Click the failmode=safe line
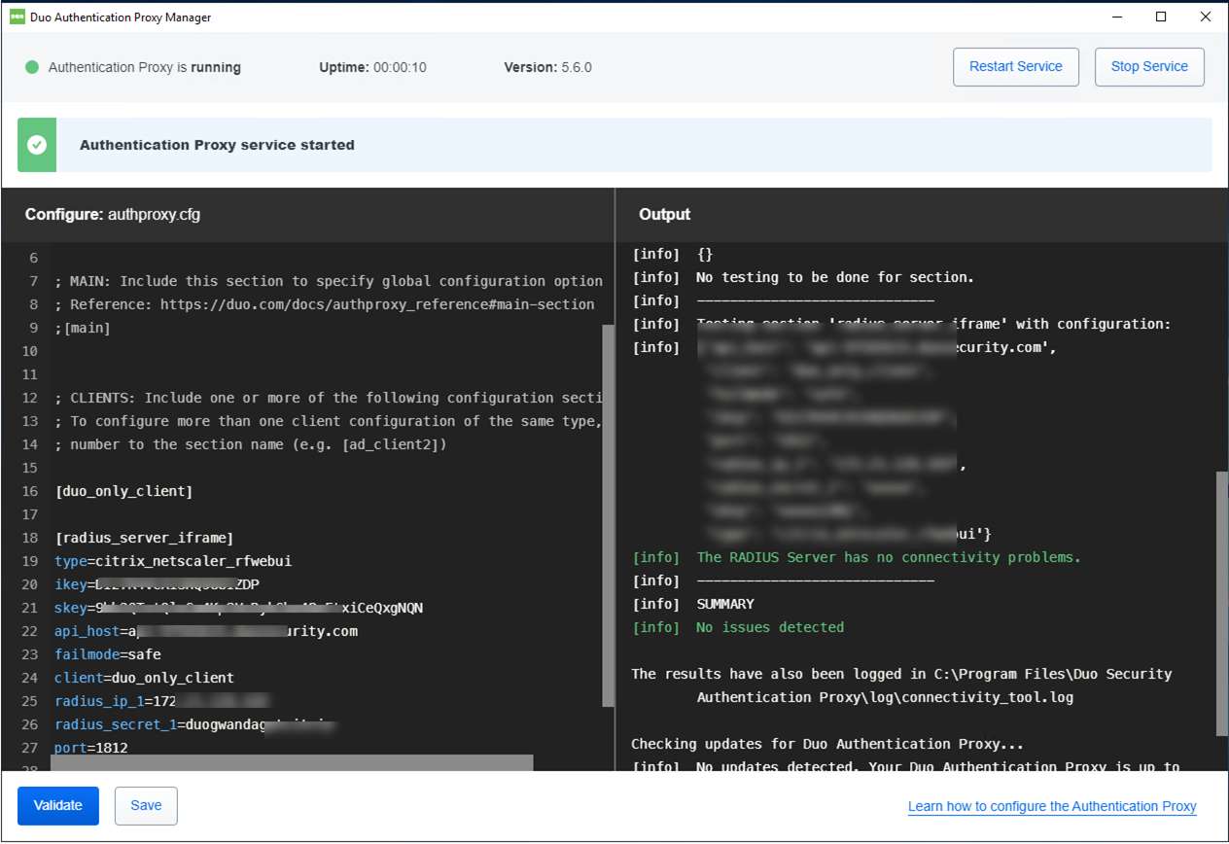This screenshot has width=1229, height=844. pyautogui.click(x=108, y=654)
